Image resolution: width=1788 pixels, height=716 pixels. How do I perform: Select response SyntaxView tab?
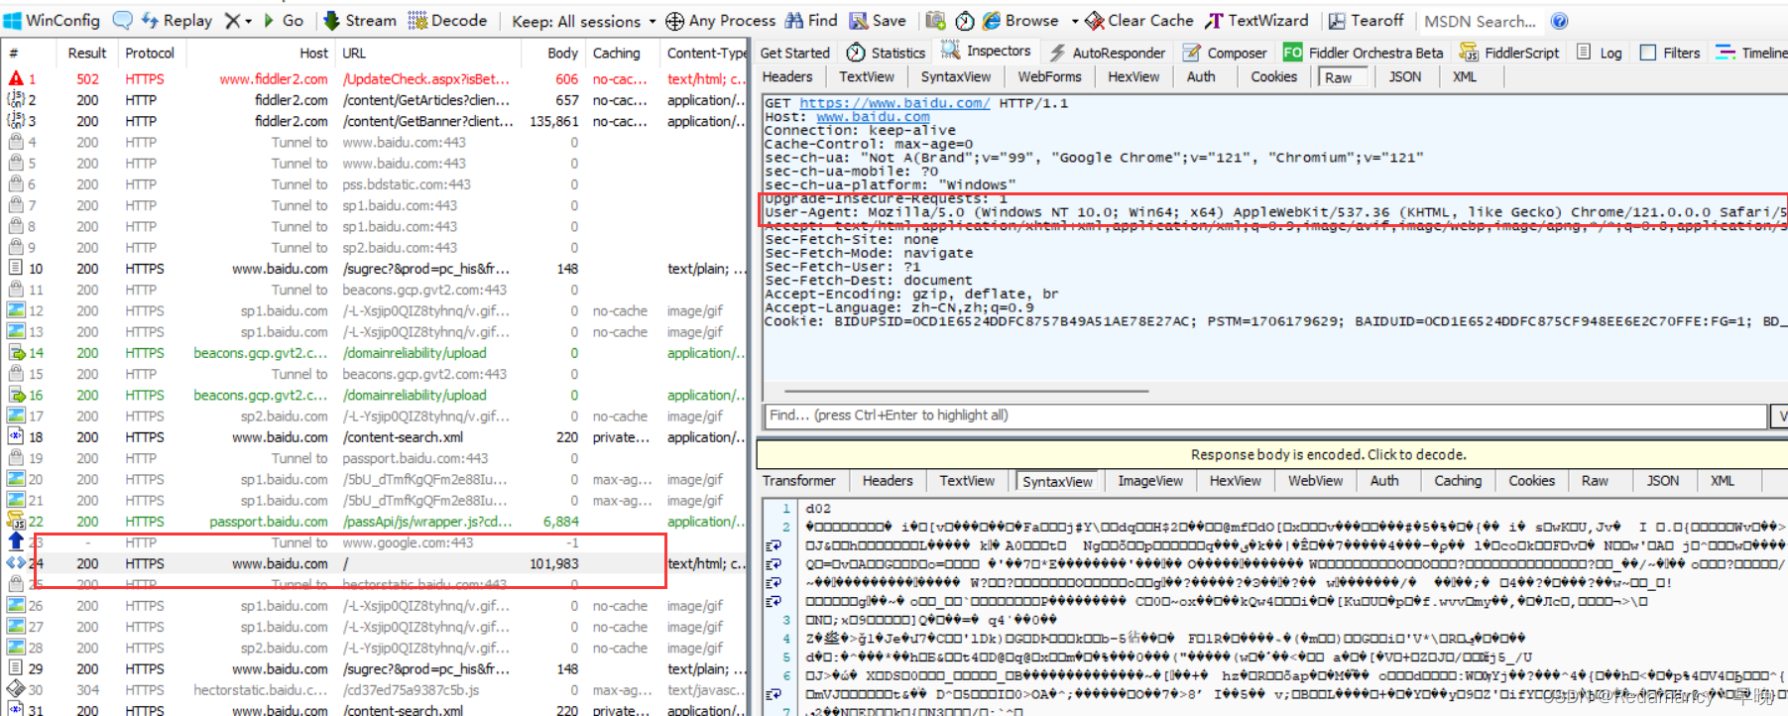[1057, 481]
